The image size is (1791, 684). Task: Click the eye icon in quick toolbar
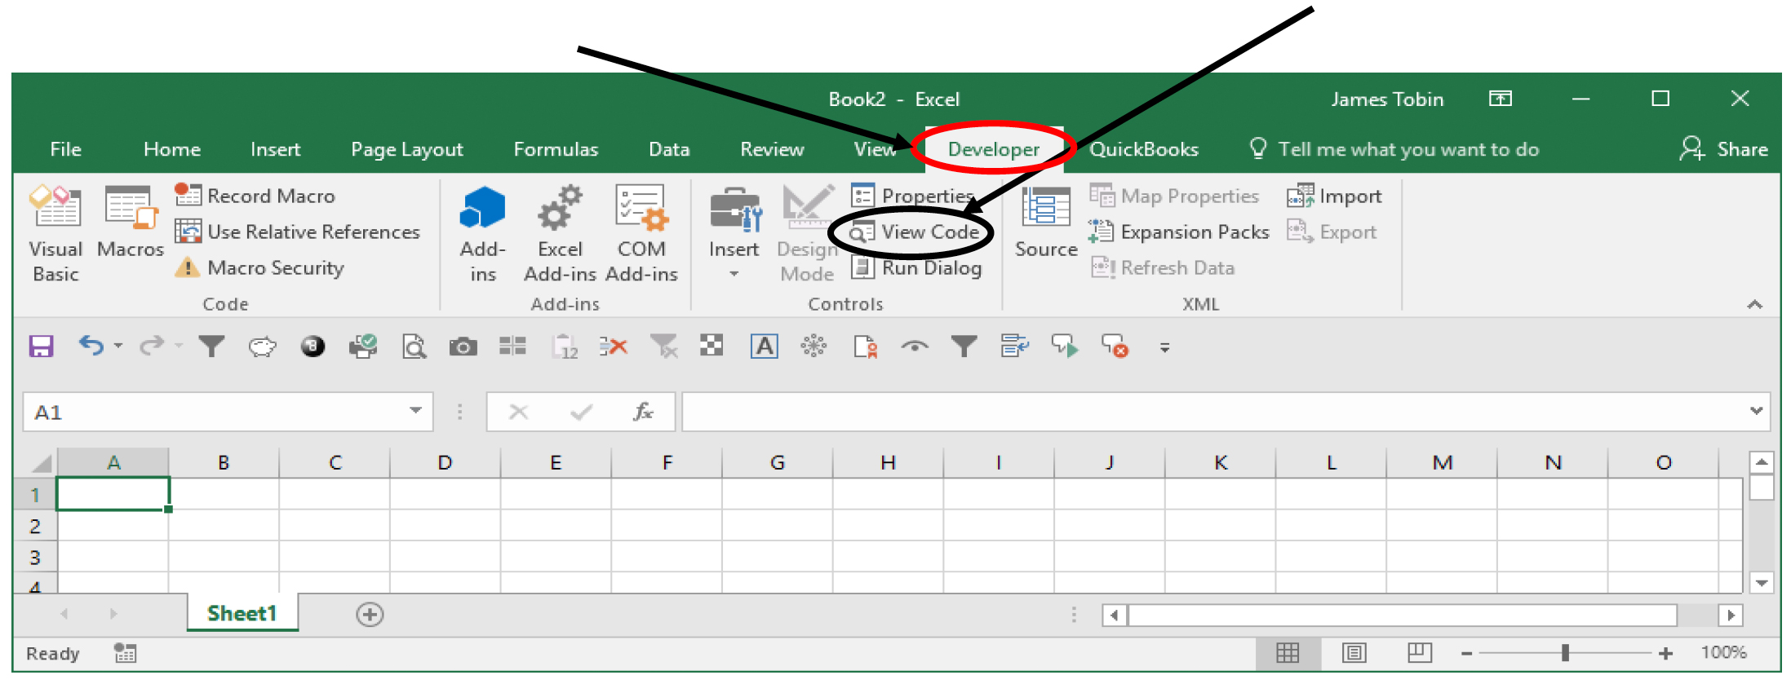[915, 346]
